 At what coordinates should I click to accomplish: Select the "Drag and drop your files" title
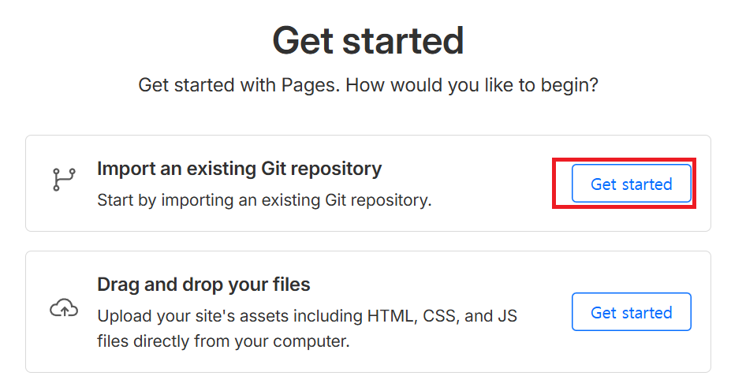[203, 285]
